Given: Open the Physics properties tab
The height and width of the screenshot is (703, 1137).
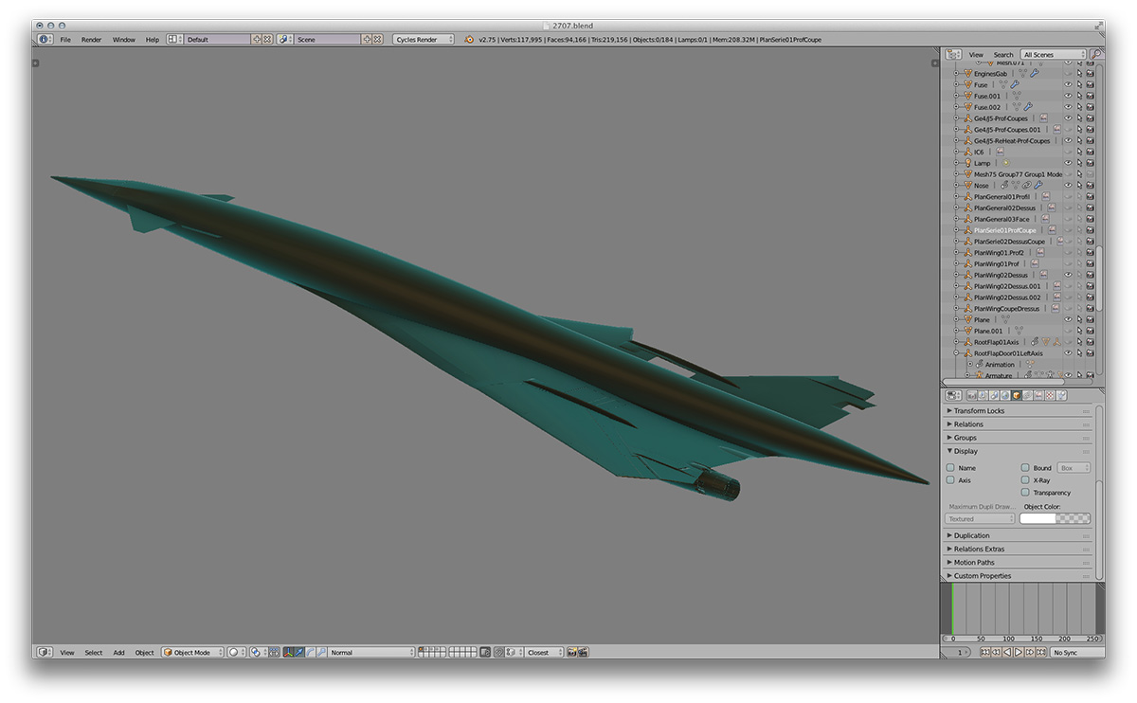Looking at the screenshot, I should coord(1062,395).
